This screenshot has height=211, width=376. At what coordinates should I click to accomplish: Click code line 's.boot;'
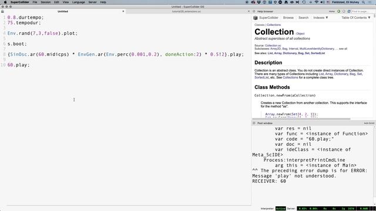click(17, 44)
